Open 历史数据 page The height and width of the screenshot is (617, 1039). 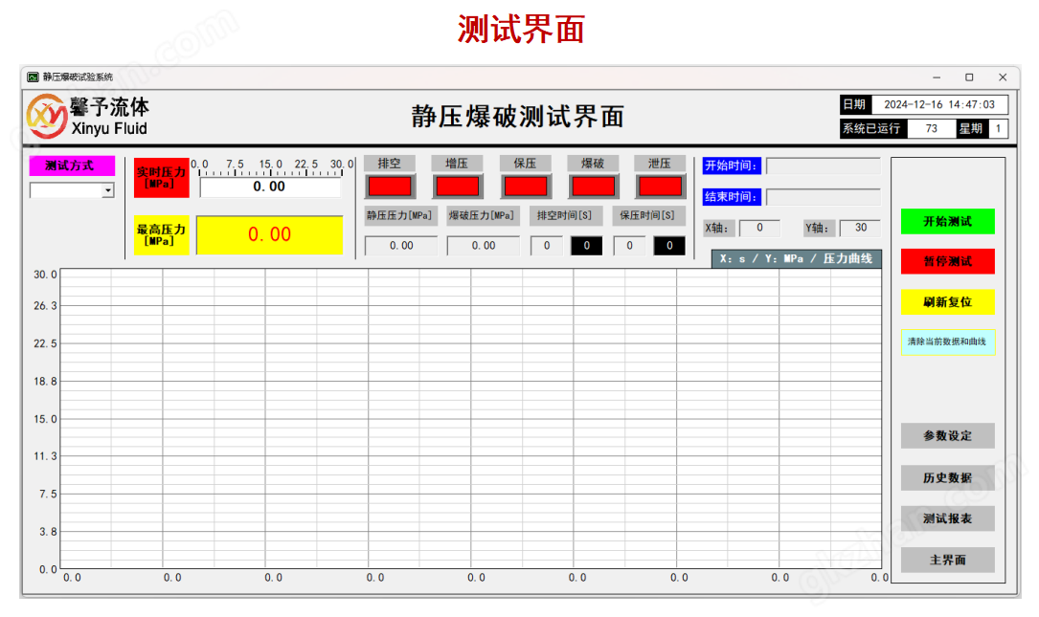click(x=948, y=477)
